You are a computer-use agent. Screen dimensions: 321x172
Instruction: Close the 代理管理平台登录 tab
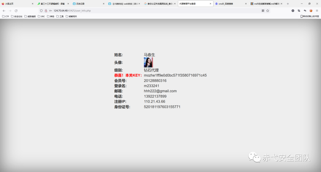tap(210, 4)
